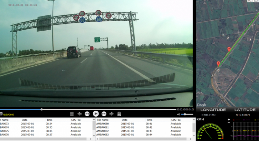Click Available for AMBA0082 row
This screenshot has width=259, height=141.
(175, 131)
